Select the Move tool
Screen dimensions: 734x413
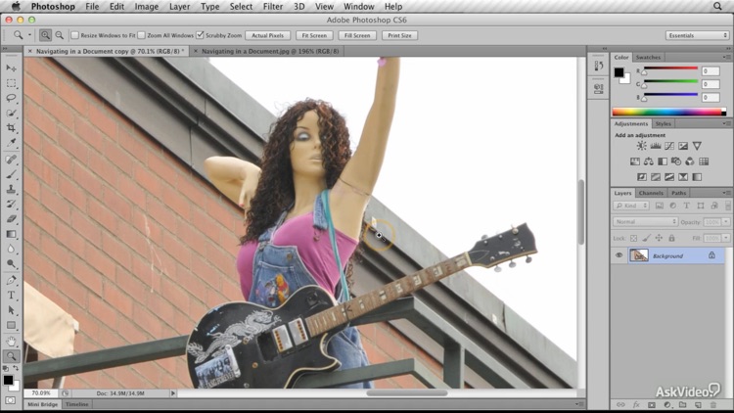12,68
